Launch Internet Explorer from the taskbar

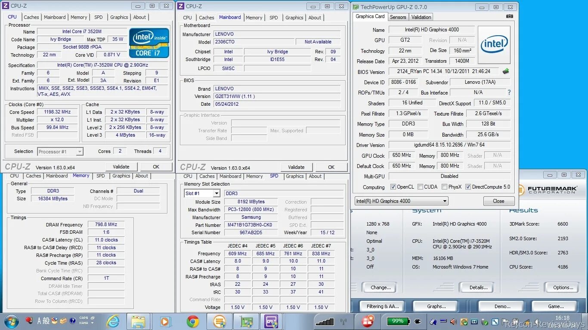113,321
